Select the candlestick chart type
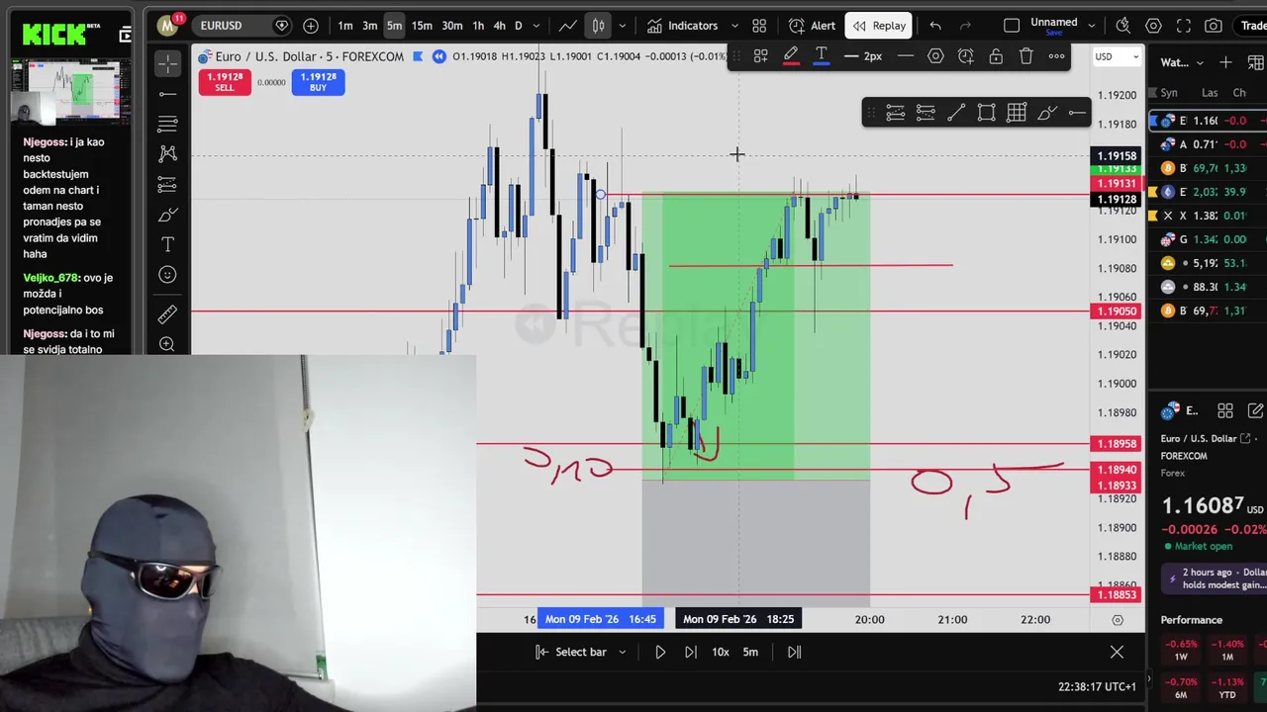This screenshot has width=1267, height=712. [x=598, y=26]
